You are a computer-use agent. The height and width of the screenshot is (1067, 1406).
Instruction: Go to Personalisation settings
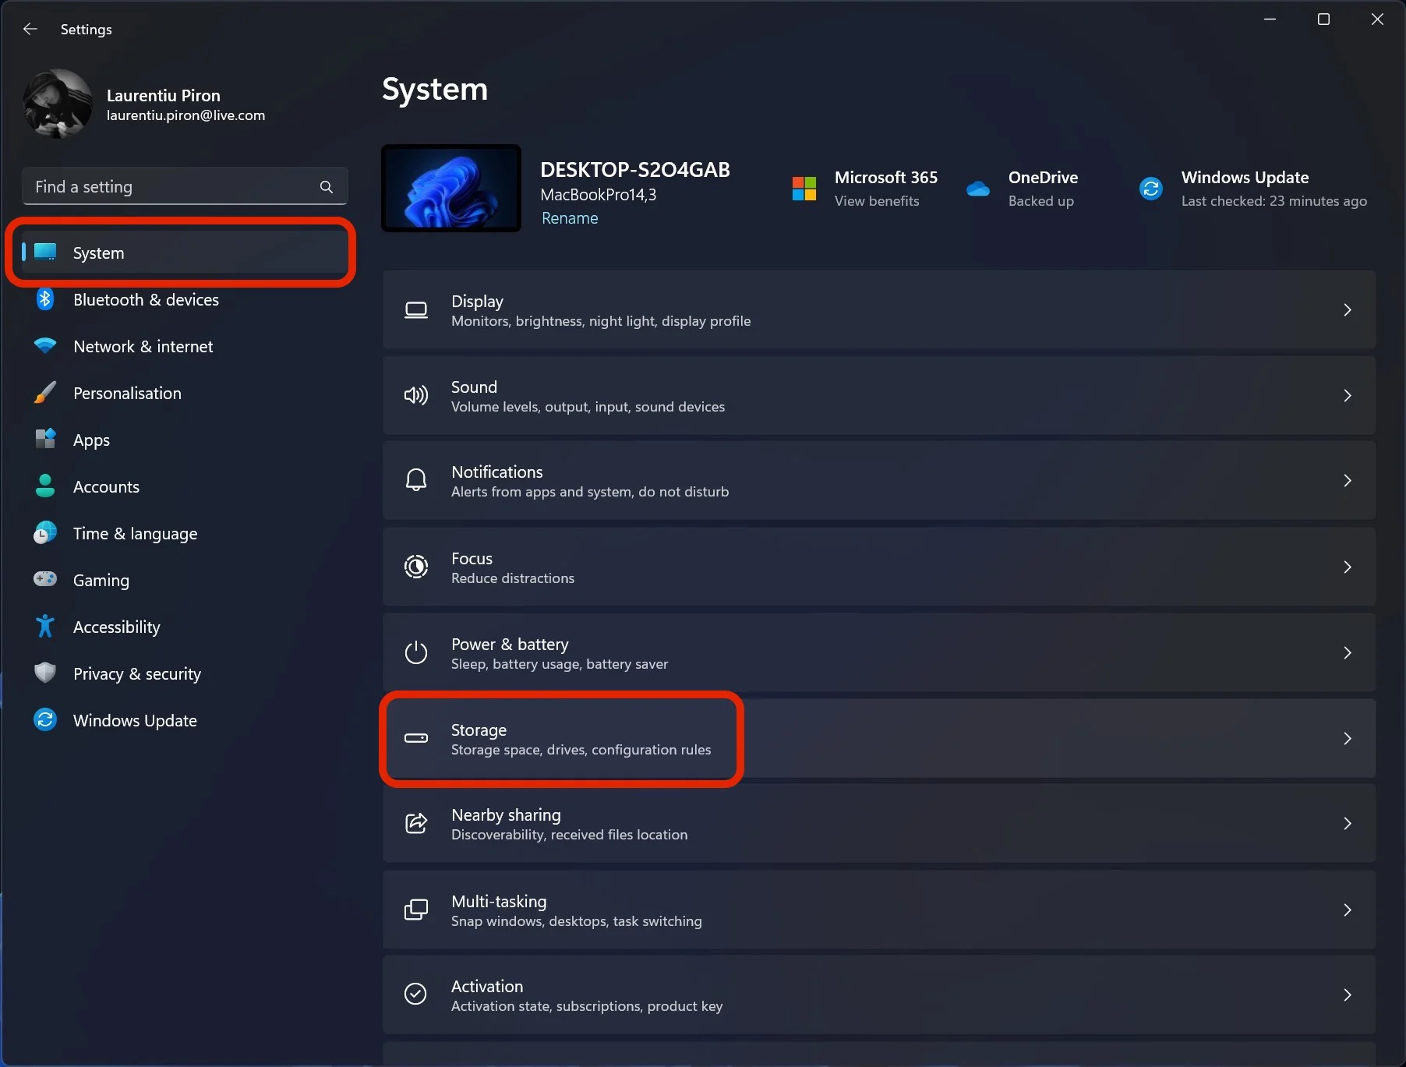[185, 393]
